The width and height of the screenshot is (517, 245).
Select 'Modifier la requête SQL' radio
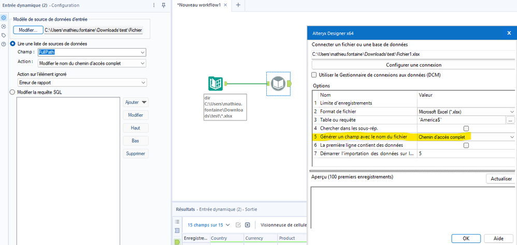click(12, 93)
